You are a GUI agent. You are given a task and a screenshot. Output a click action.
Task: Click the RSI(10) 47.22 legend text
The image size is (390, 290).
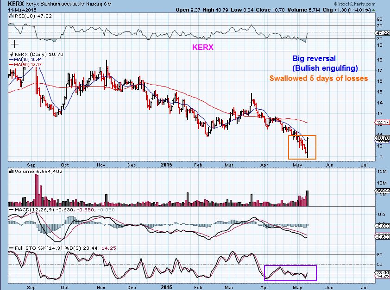point(33,16)
